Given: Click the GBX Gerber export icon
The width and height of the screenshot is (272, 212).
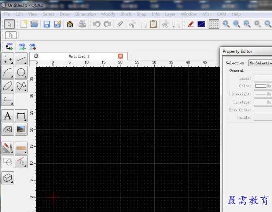Looking at the screenshot, I should point(10,47).
